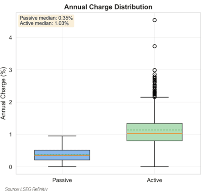Viewport: 208px width, 196px height.
Task: Click the Passive x-axis label
Action: click(x=62, y=180)
